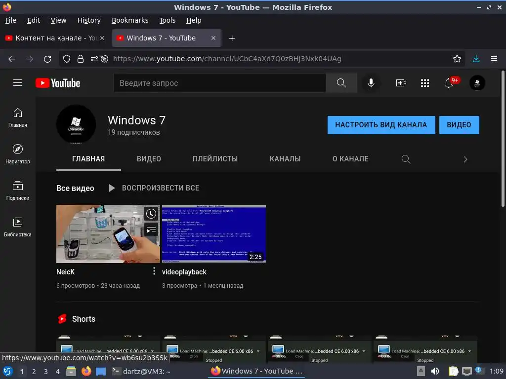Viewport: 506px width, 379px height.
Task: Go to Главная in the left sidebar
Action: [x=18, y=117]
